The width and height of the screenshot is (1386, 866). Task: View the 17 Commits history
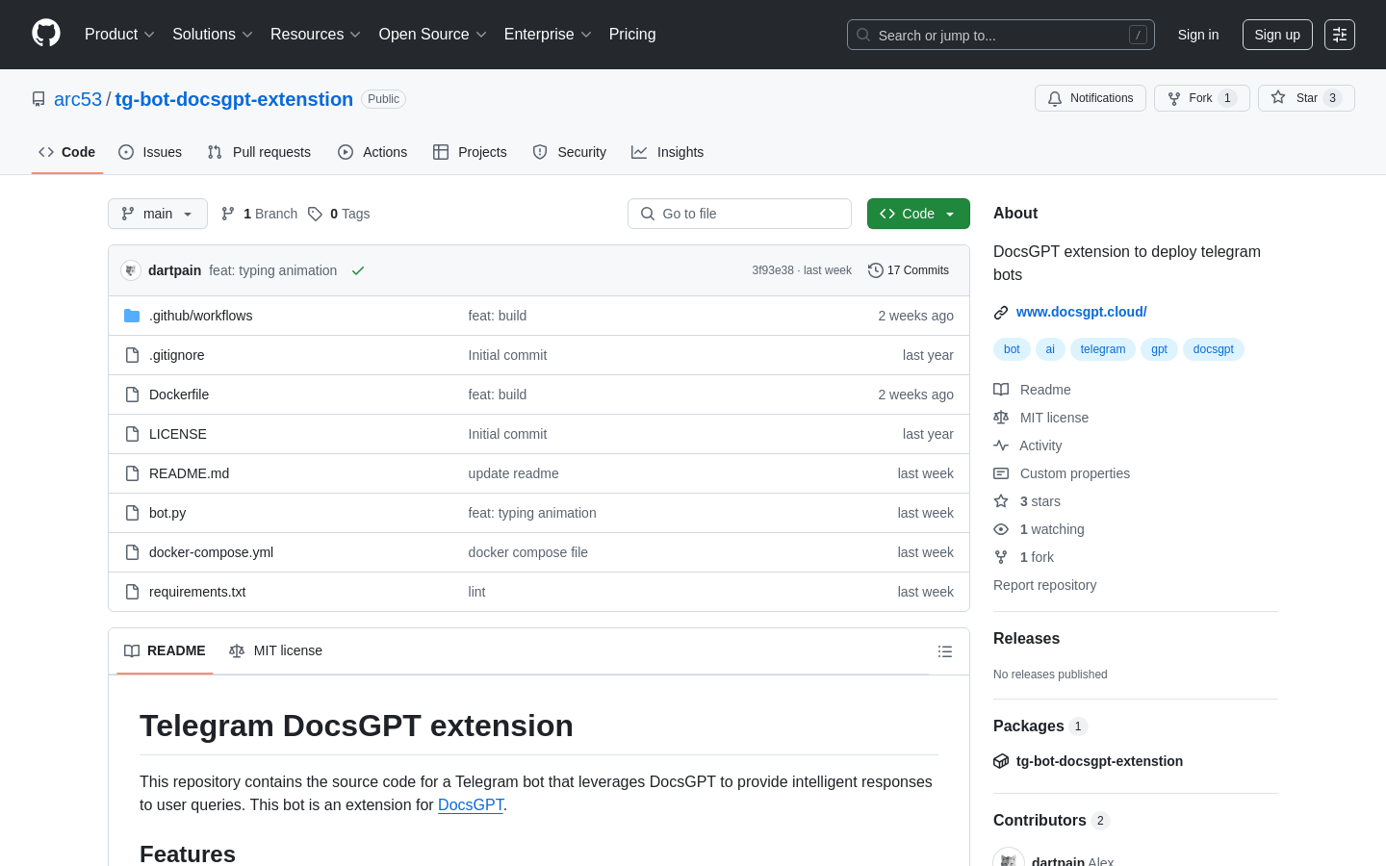coord(909,270)
